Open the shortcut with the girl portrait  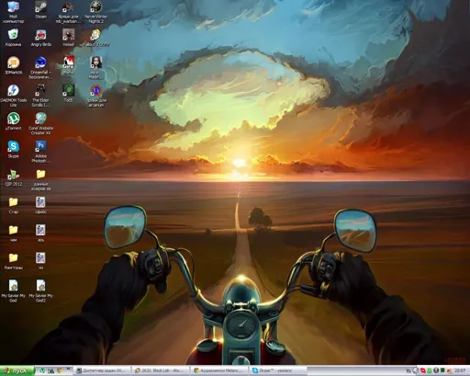point(95,68)
